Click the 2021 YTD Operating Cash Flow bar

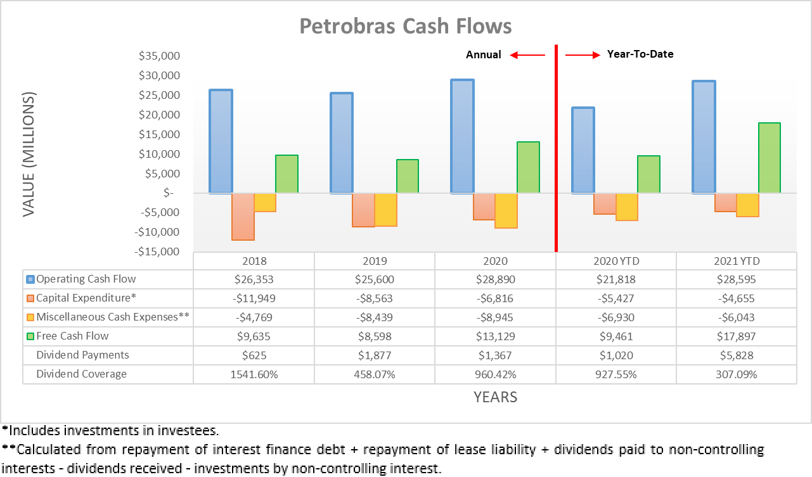[704, 137]
